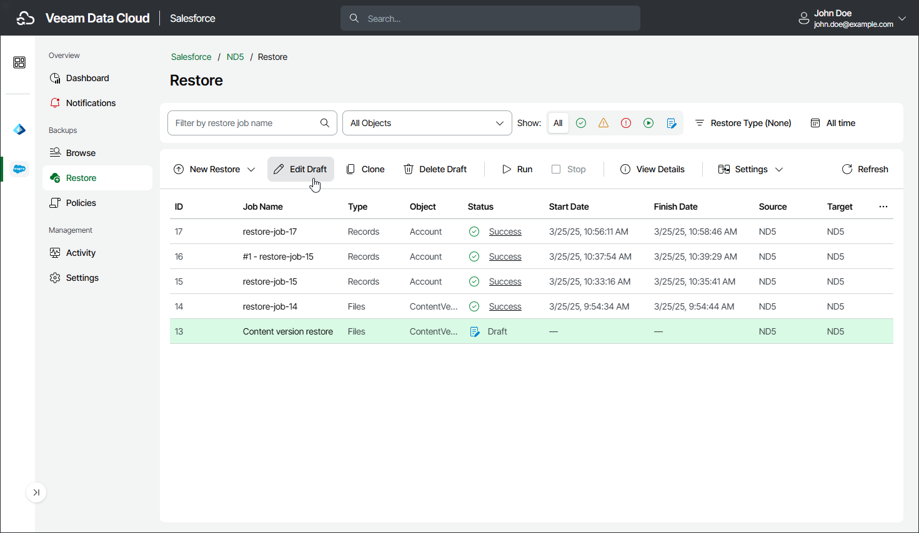Open Success link for restore-job-14
Screen dimensions: 919x533
[505, 306]
